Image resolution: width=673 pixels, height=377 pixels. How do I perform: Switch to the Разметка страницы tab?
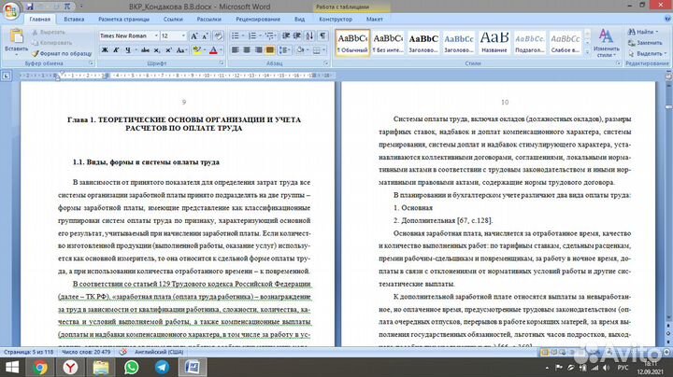point(123,20)
